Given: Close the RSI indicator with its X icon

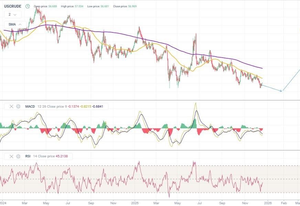Looking at the screenshot, I should [x=12, y=156].
